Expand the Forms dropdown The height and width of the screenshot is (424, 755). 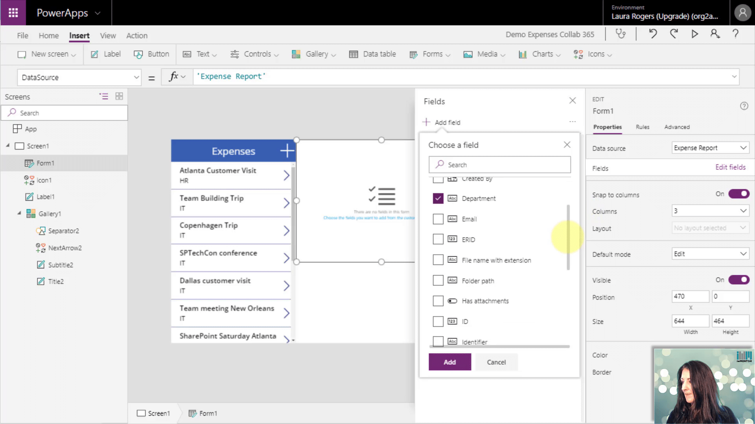(430, 54)
